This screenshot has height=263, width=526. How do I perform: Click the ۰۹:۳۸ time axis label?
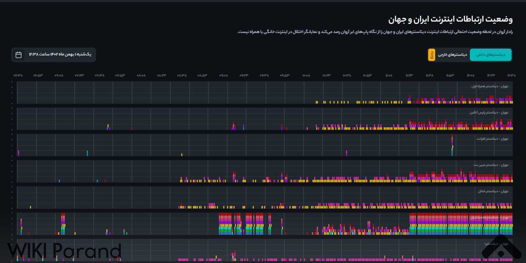tap(264, 75)
